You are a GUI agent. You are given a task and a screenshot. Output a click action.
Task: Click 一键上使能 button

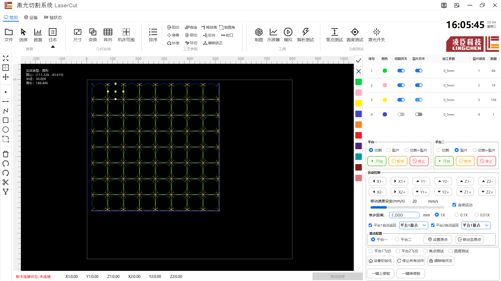coord(380,273)
